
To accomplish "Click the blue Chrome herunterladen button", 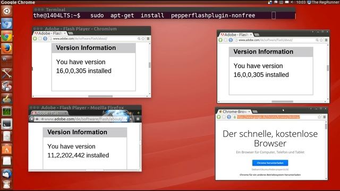I will click(x=270, y=163).
